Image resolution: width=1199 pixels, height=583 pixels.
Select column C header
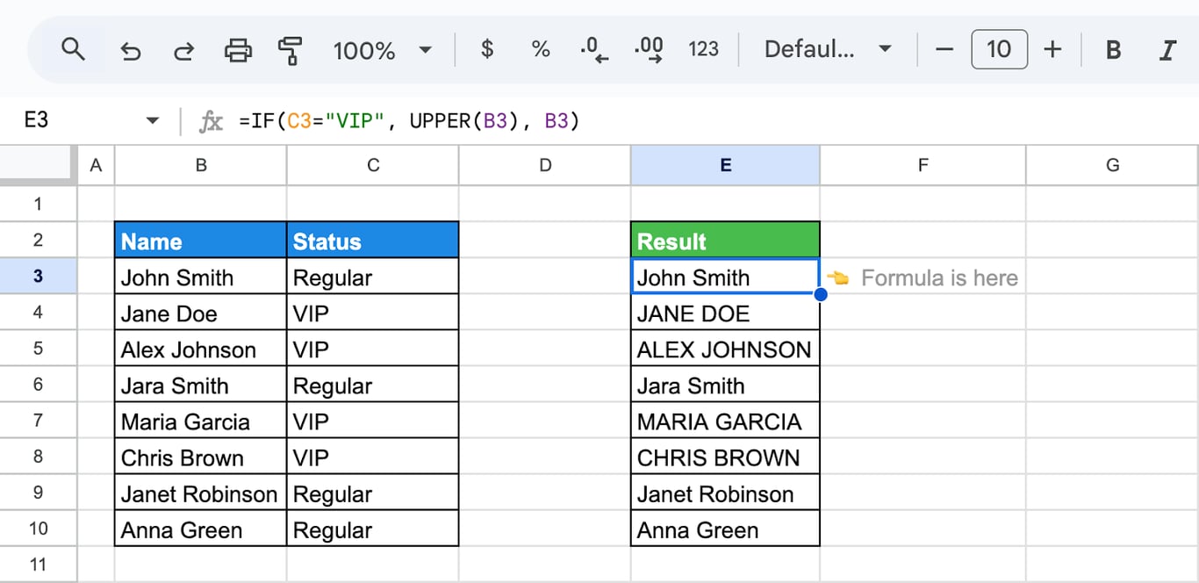[x=373, y=165]
